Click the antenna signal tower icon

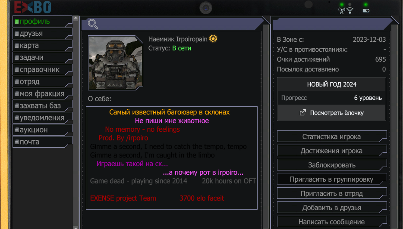(x=342, y=10)
